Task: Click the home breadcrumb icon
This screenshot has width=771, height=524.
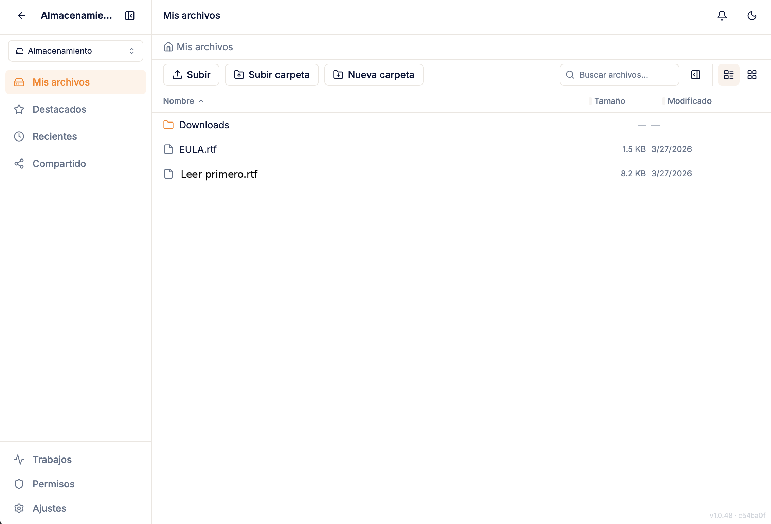Action: (x=168, y=47)
